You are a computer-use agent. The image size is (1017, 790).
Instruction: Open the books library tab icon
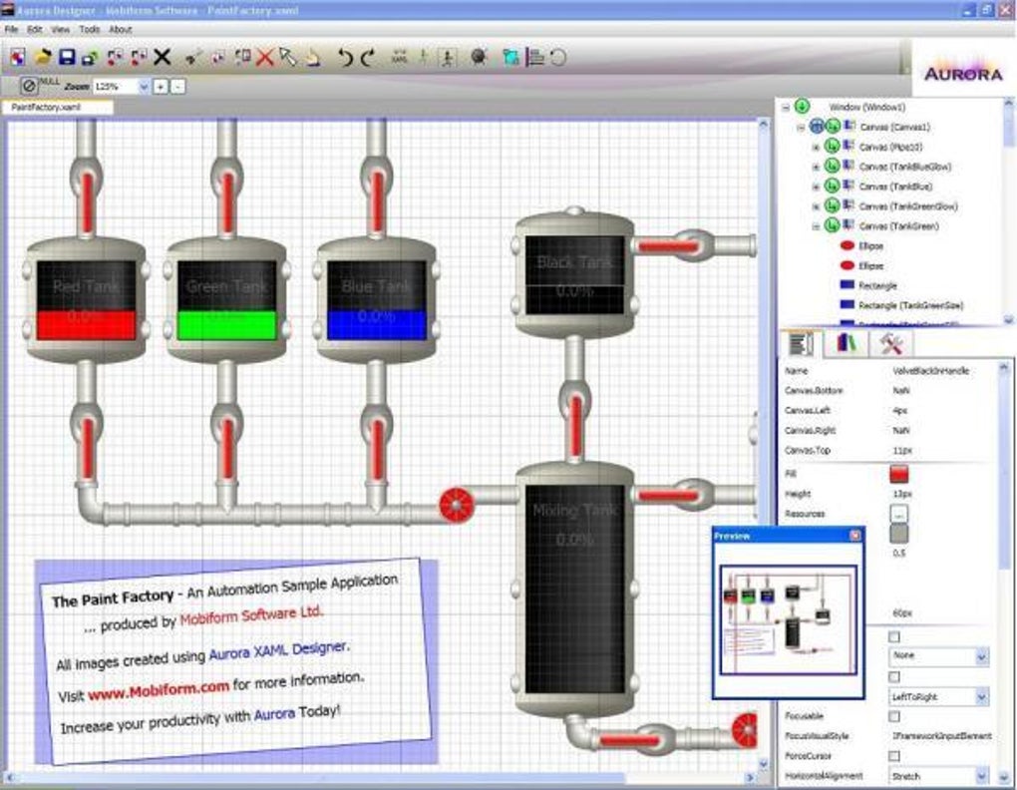click(846, 343)
